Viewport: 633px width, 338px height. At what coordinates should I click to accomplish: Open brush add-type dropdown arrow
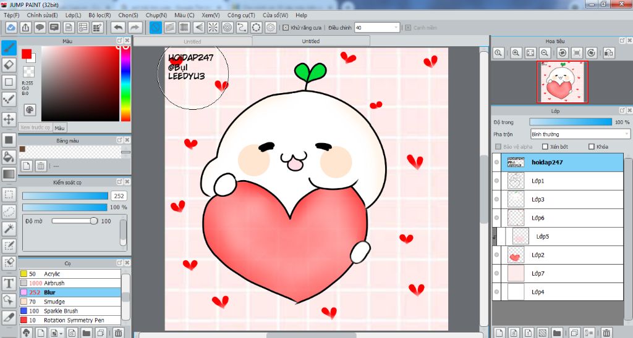[x=61, y=334]
